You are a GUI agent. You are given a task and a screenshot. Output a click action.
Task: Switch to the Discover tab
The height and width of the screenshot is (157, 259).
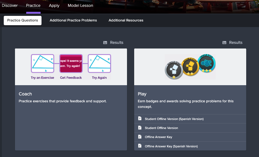10,6
